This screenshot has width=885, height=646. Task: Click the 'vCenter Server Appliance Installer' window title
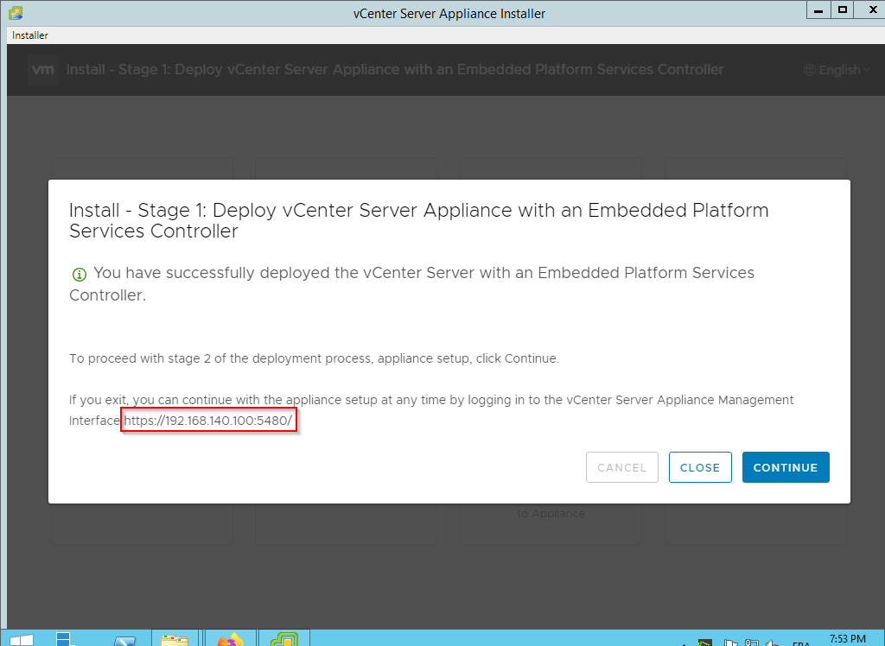click(x=449, y=14)
